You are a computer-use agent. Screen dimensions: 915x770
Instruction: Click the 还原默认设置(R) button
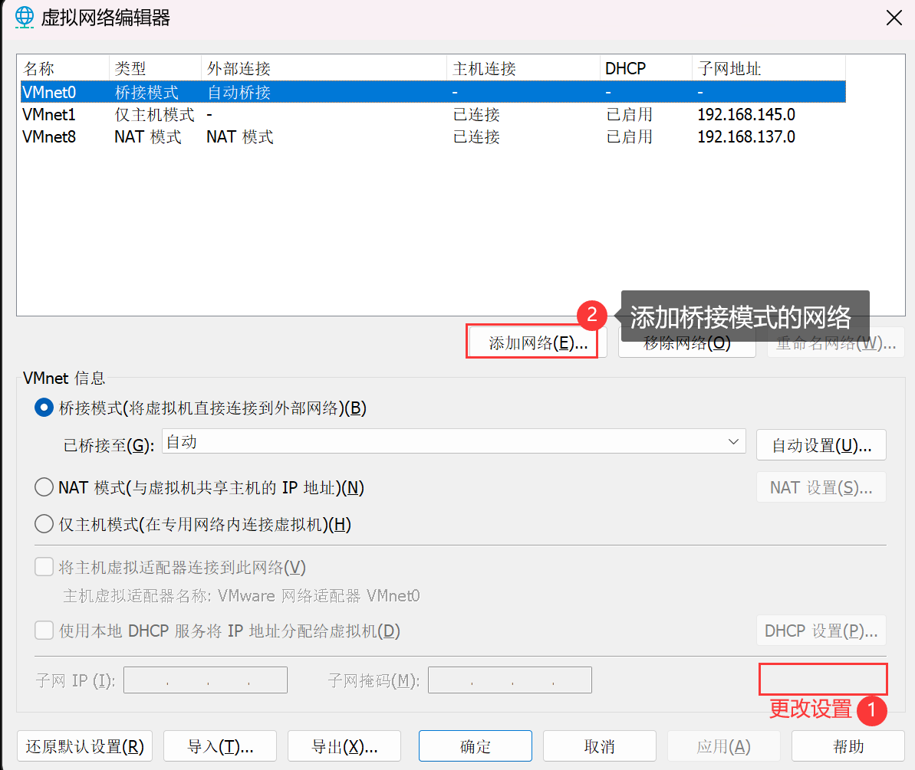[84, 746]
